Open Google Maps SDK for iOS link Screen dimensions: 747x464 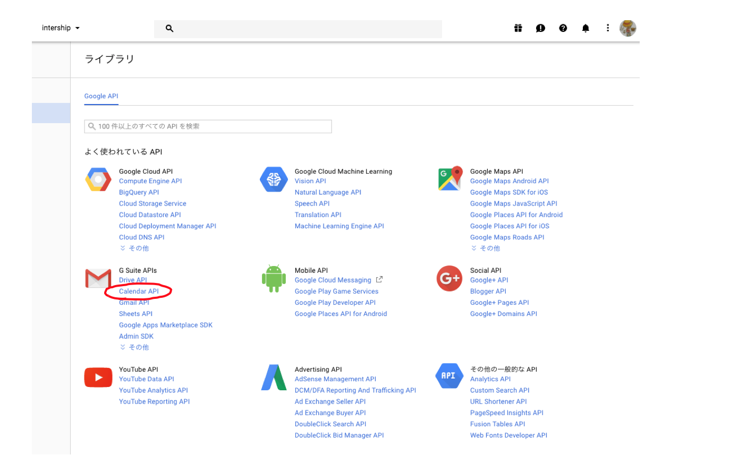click(x=509, y=192)
